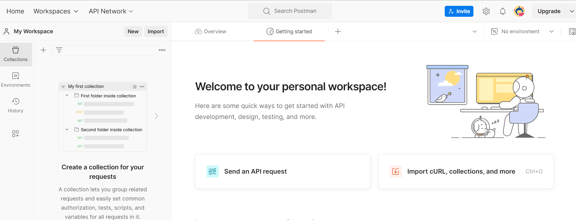
Task: Go to Home
Action: pos(15,11)
